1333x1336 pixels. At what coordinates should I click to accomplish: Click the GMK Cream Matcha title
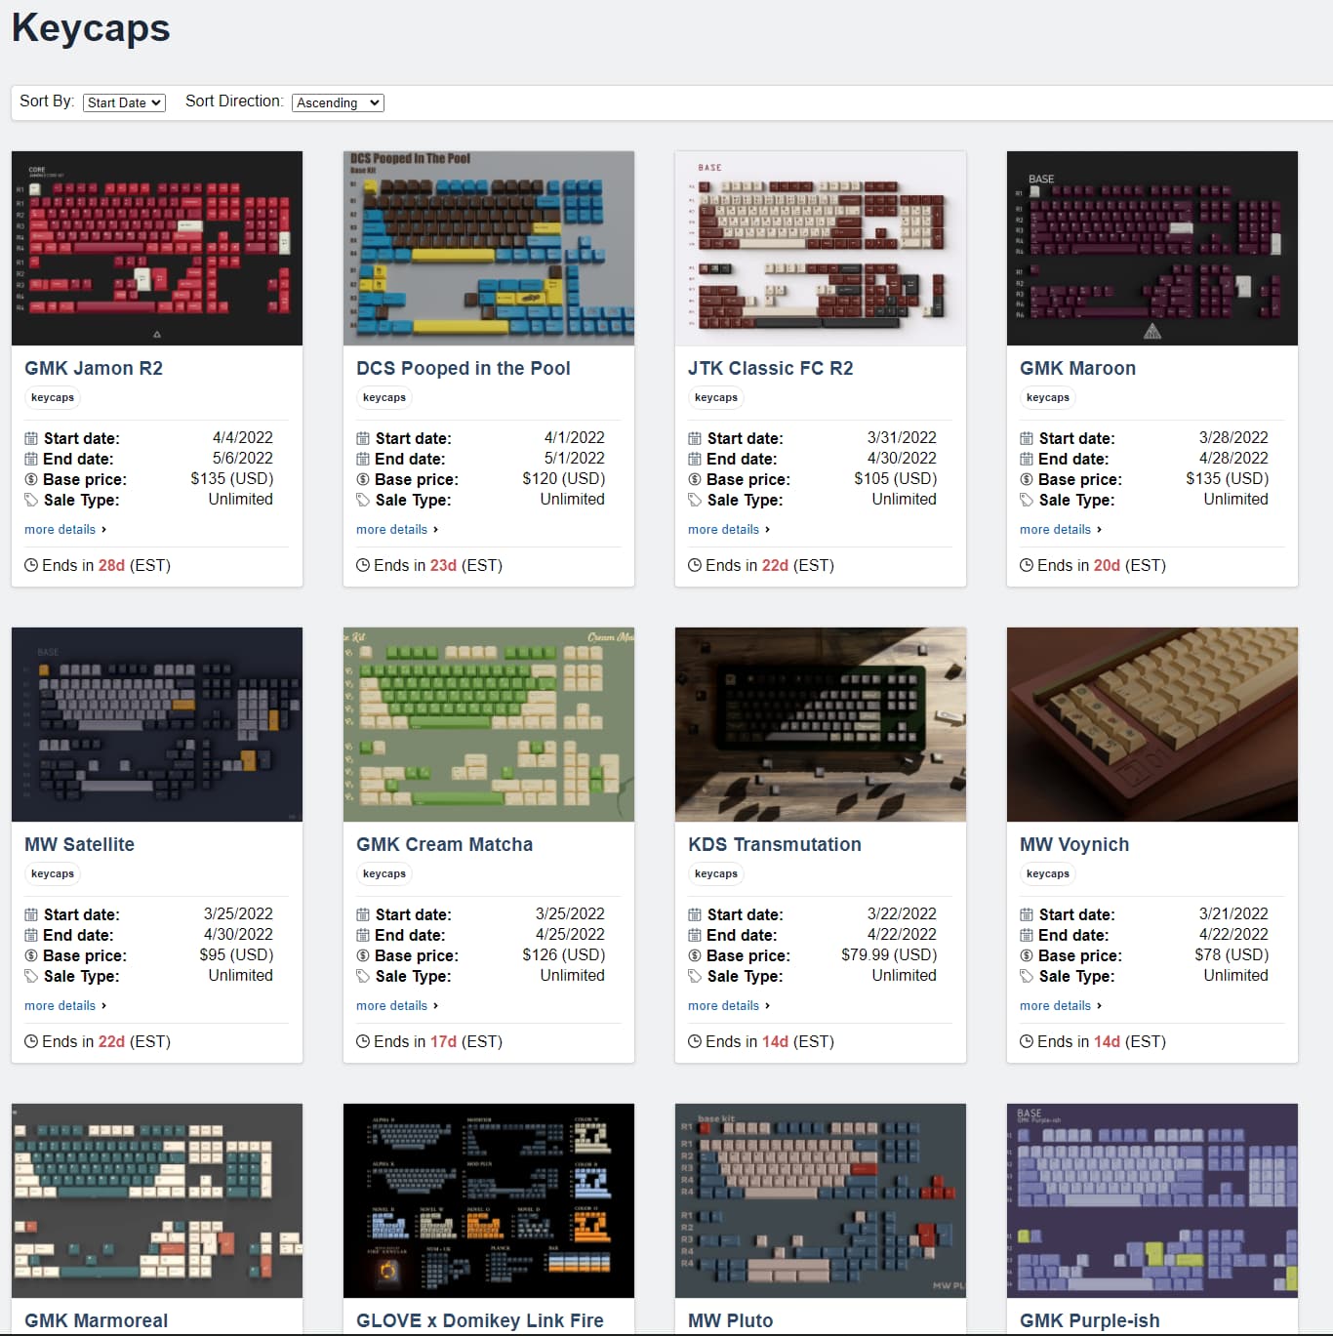(445, 844)
